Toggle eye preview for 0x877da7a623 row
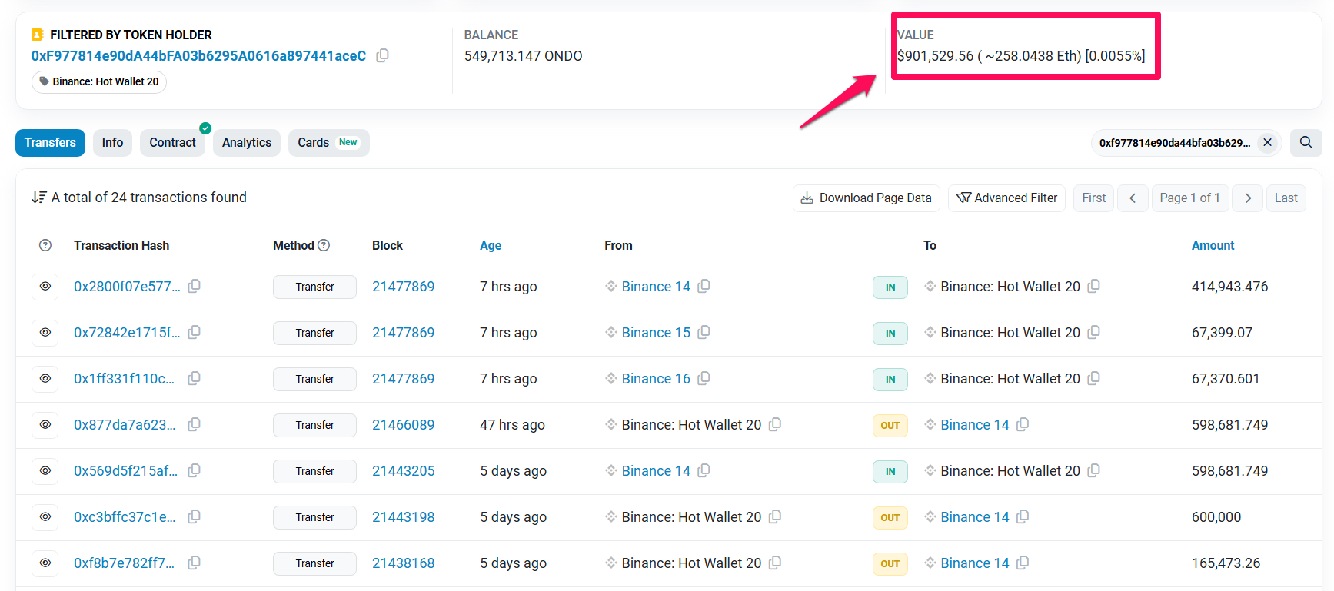Viewport: 1334px width, 591px height. tap(45, 424)
